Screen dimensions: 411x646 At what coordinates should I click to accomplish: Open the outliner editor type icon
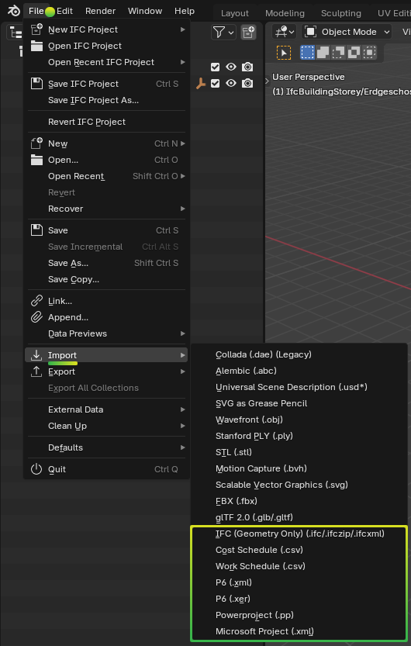[16, 32]
